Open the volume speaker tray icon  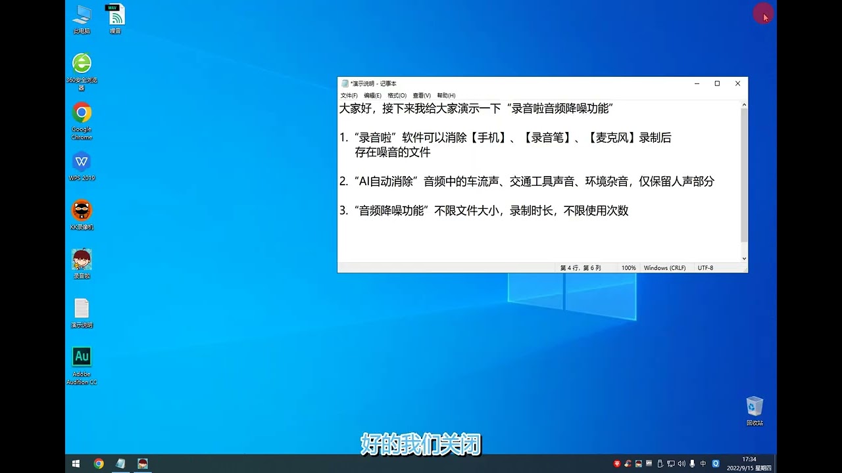pos(681,464)
